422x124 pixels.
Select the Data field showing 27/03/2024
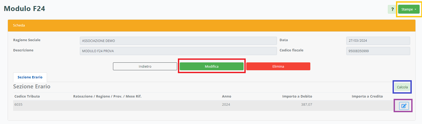(x=378, y=41)
